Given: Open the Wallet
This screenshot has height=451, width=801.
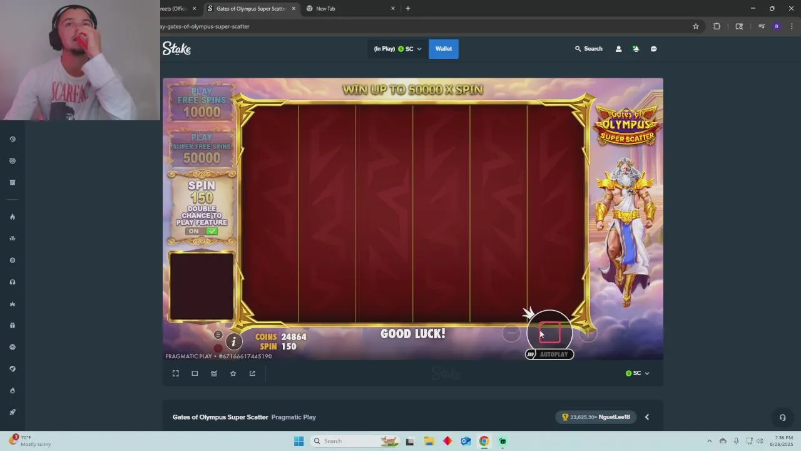Looking at the screenshot, I should tap(444, 49).
